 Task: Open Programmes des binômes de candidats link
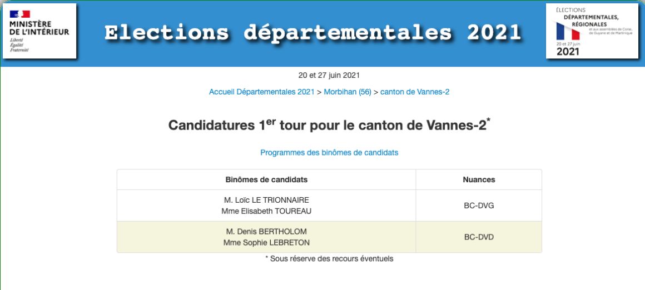329,152
